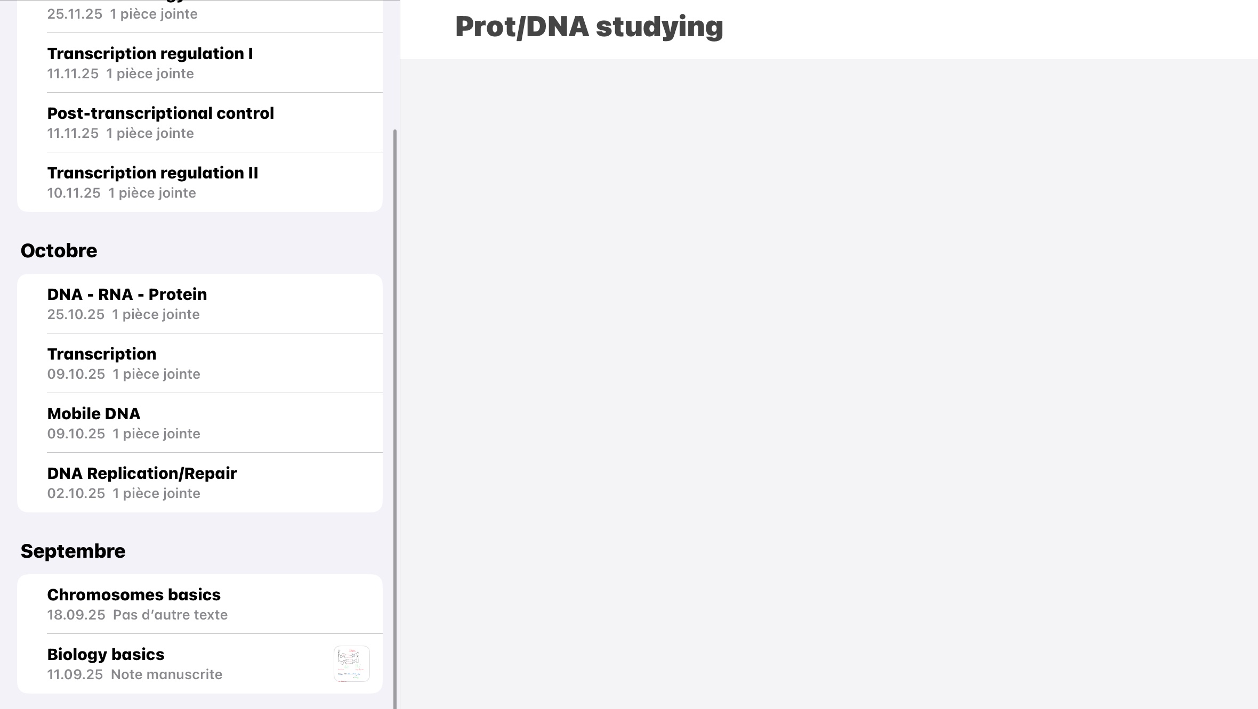Image resolution: width=1258 pixels, height=709 pixels.
Task: Click in the empty note body area
Action: coord(829,373)
